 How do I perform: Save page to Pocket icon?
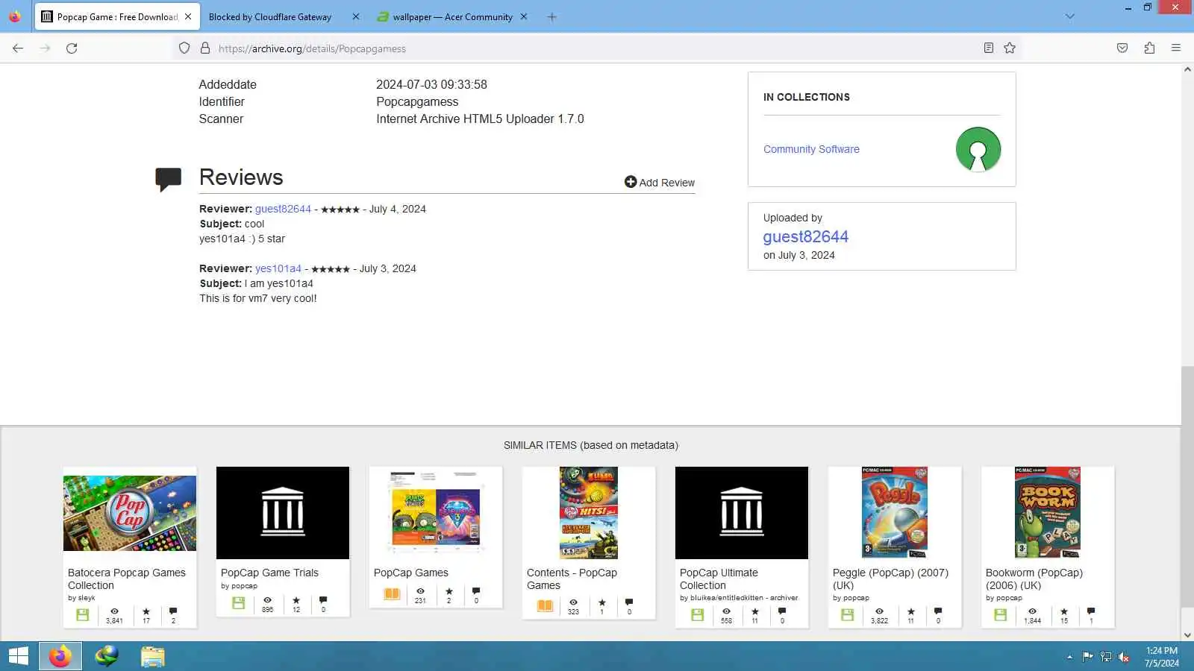point(1122,48)
